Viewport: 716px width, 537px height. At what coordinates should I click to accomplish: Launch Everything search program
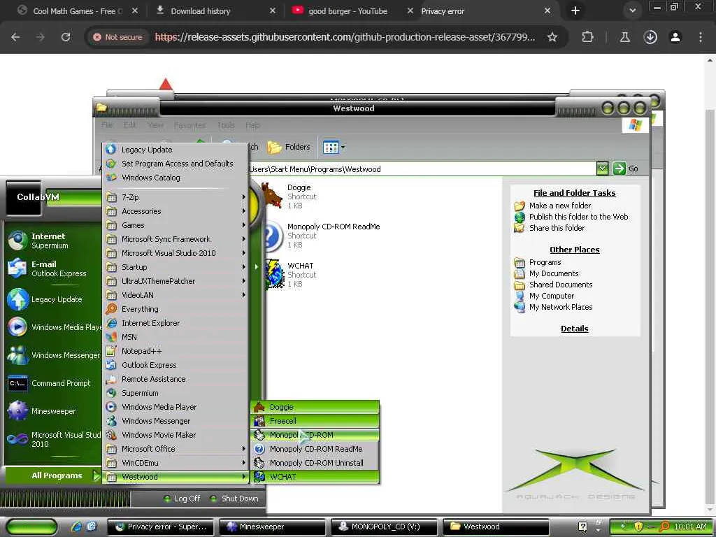(176, 309)
